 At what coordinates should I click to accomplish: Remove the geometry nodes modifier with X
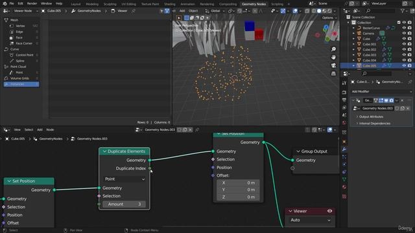(x=402, y=100)
